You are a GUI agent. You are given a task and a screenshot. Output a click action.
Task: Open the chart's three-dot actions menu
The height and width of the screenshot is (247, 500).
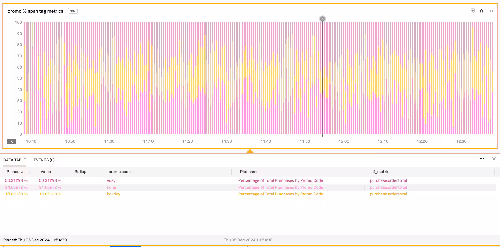pos(490,11)
